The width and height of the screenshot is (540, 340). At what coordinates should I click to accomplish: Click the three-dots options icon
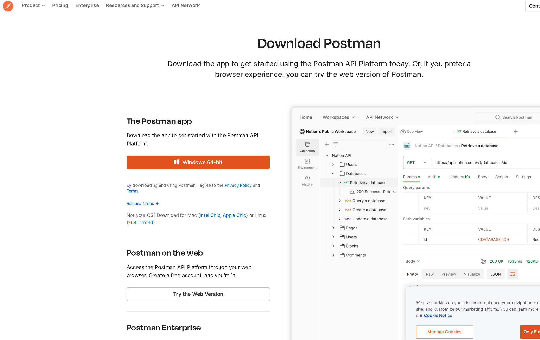pos(391,144)
